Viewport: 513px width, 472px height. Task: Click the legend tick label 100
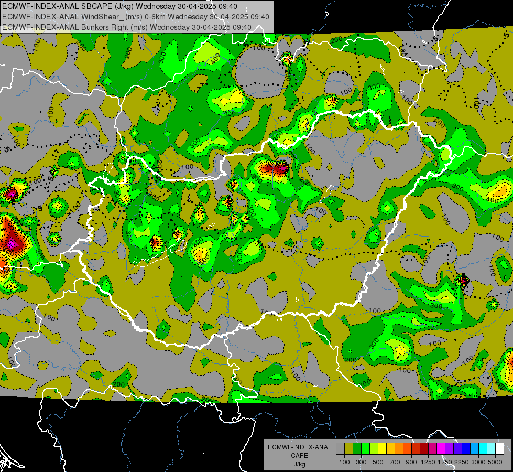344,462
